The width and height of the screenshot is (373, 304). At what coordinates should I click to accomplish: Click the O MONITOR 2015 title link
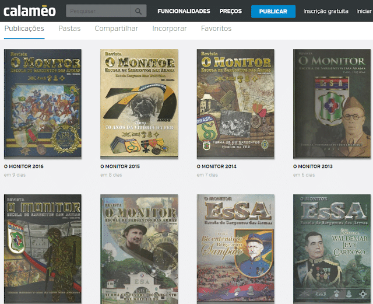coord(120,166)
